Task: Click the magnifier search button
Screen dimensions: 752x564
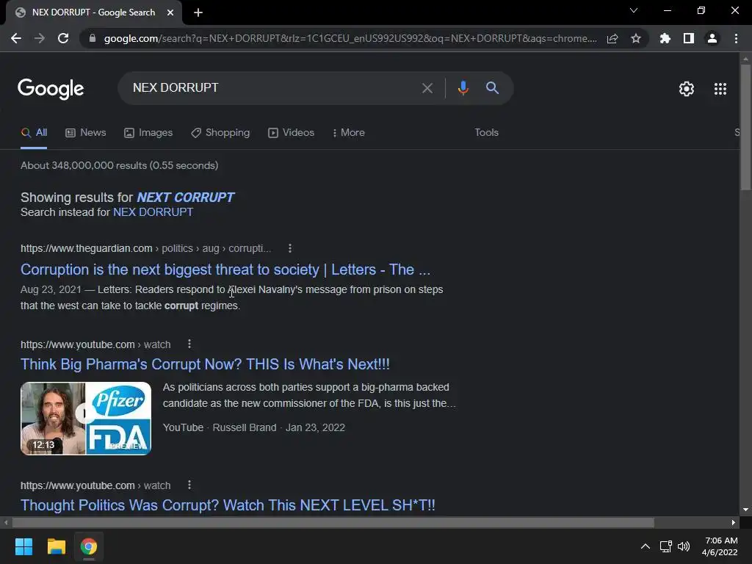Action: pos(492,88)
